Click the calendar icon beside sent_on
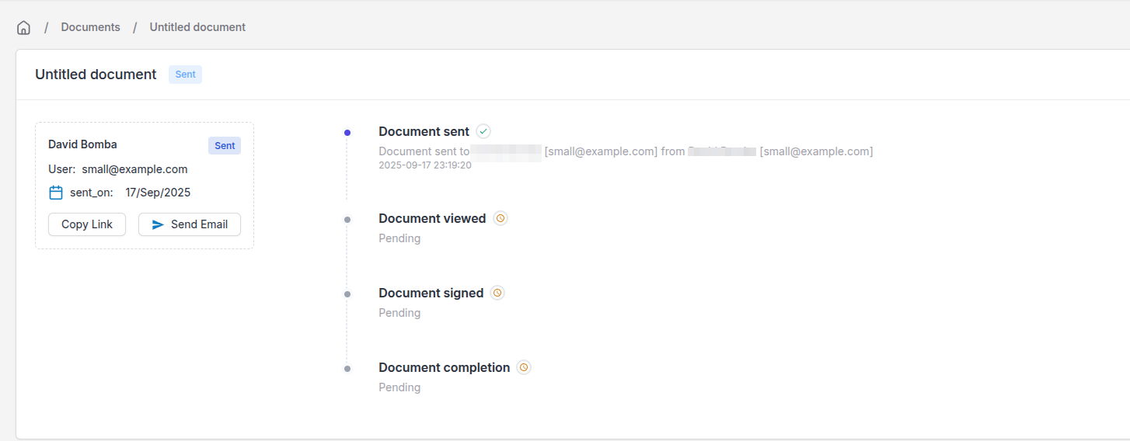The width and height of the screenshot is (1130, 441). click(56, 193)
